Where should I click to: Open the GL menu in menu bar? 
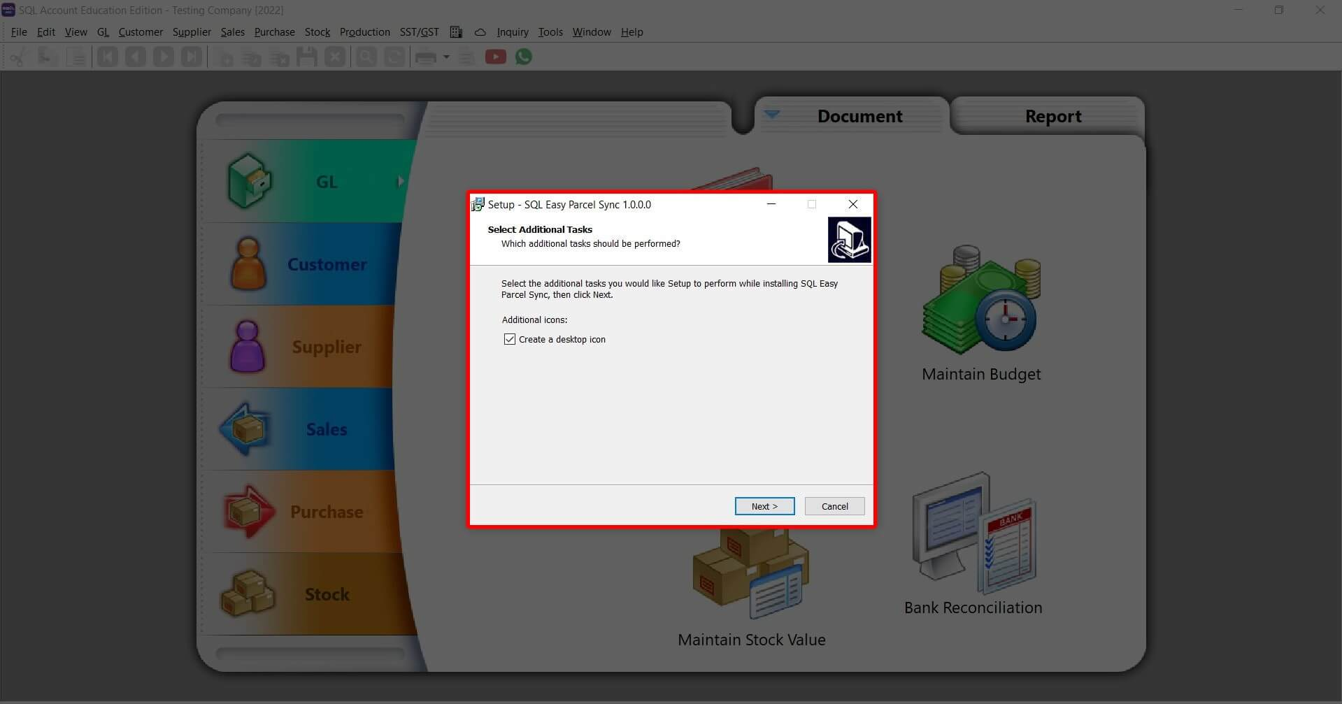tap(103, 32)
